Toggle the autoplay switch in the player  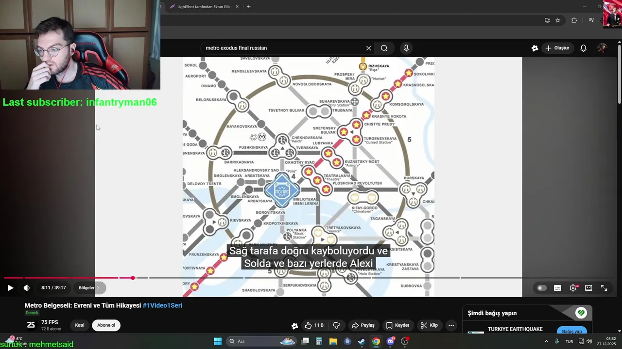click(x=542, y=288)
